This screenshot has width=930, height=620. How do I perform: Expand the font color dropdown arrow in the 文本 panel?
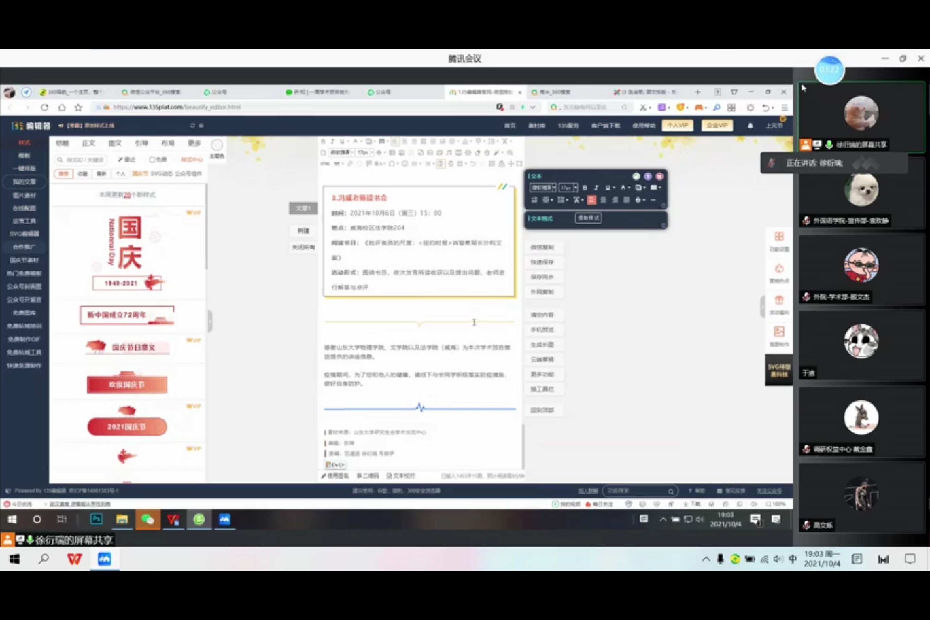point(629,188)
